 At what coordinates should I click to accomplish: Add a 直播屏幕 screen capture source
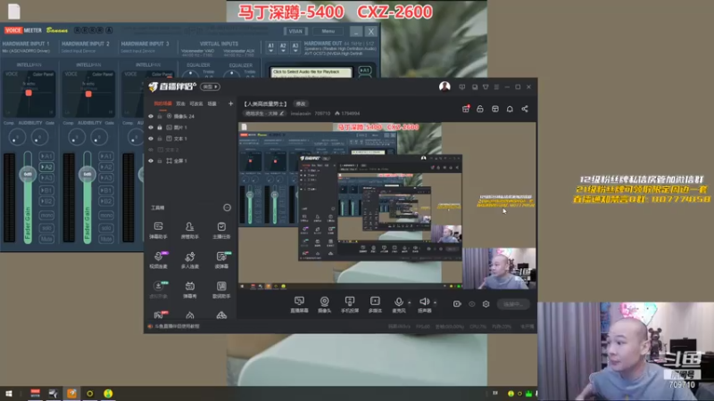click(299, 304)
